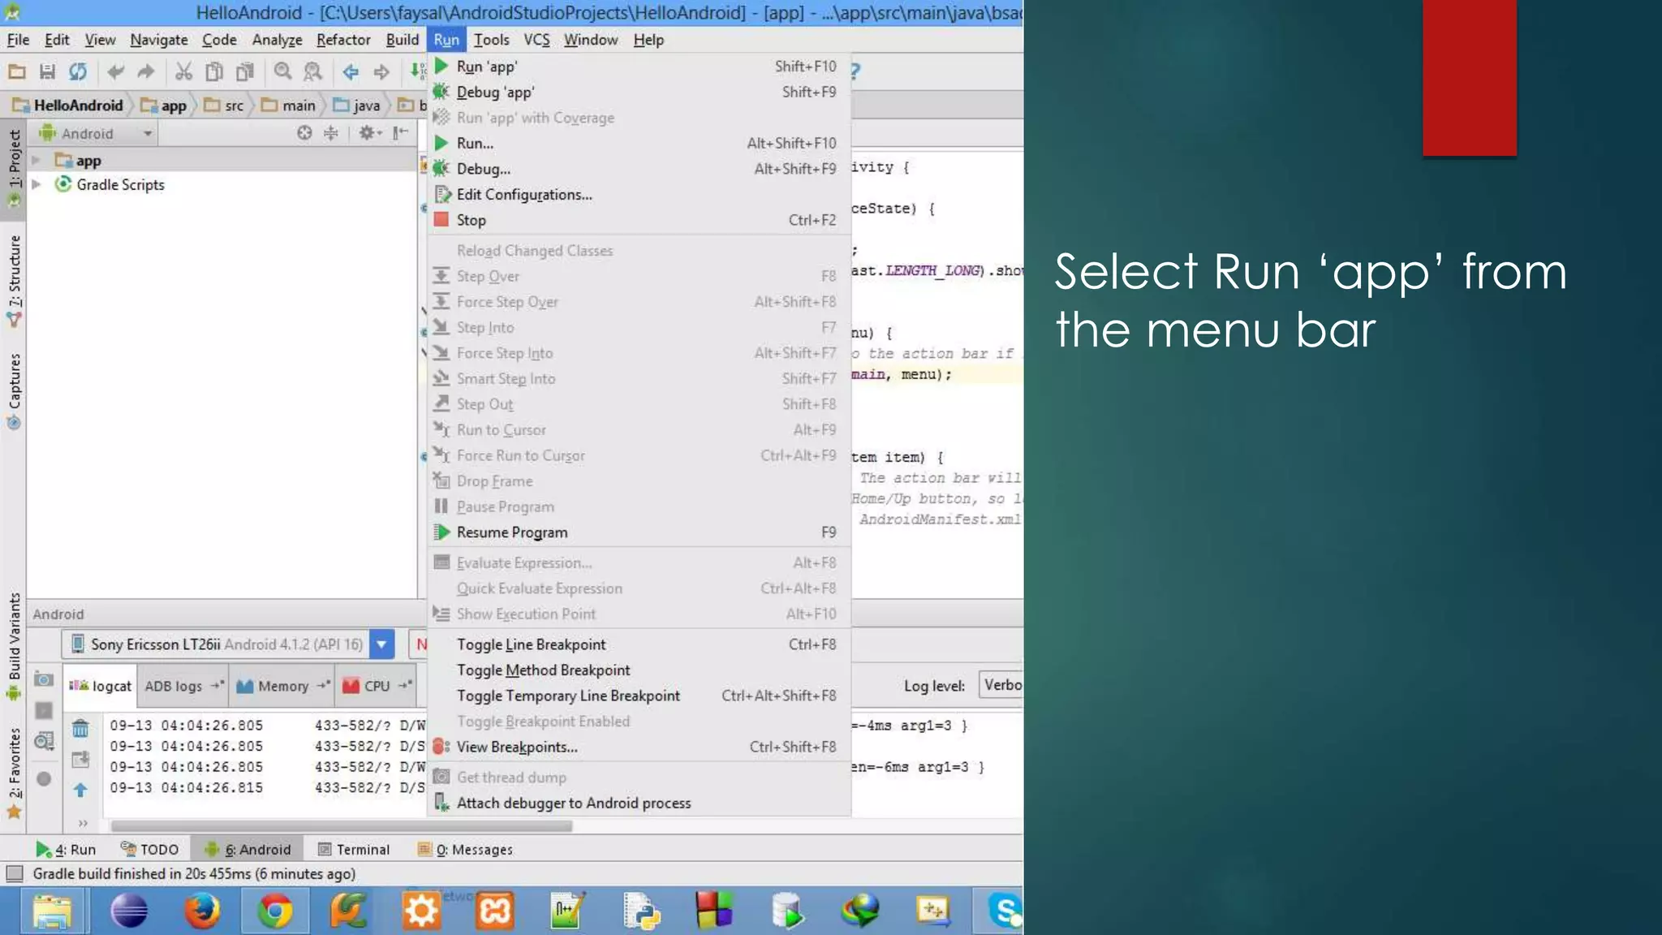Click the java breadcrumb folder
Image resolution: width=1662 pixels, height=935 pixels.
coord(358,105)
